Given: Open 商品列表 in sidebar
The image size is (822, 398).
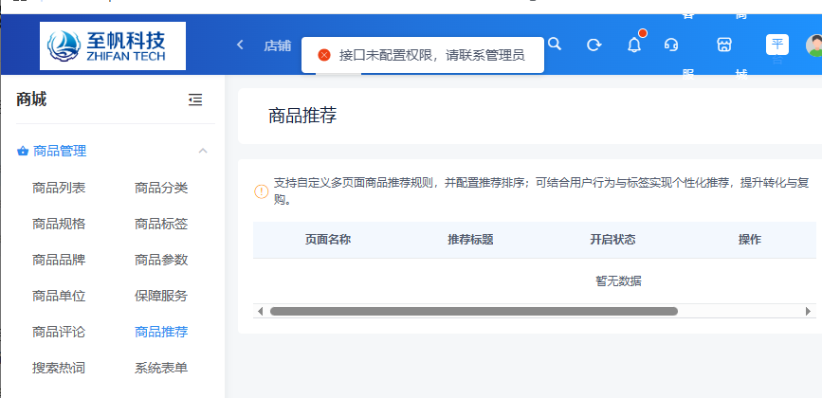Looking at the screenshot, I should [x=59, y=188].
